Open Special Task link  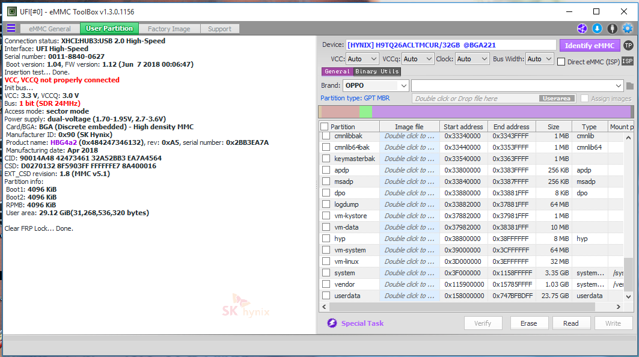pyautogui.click(x=362, y=323)
